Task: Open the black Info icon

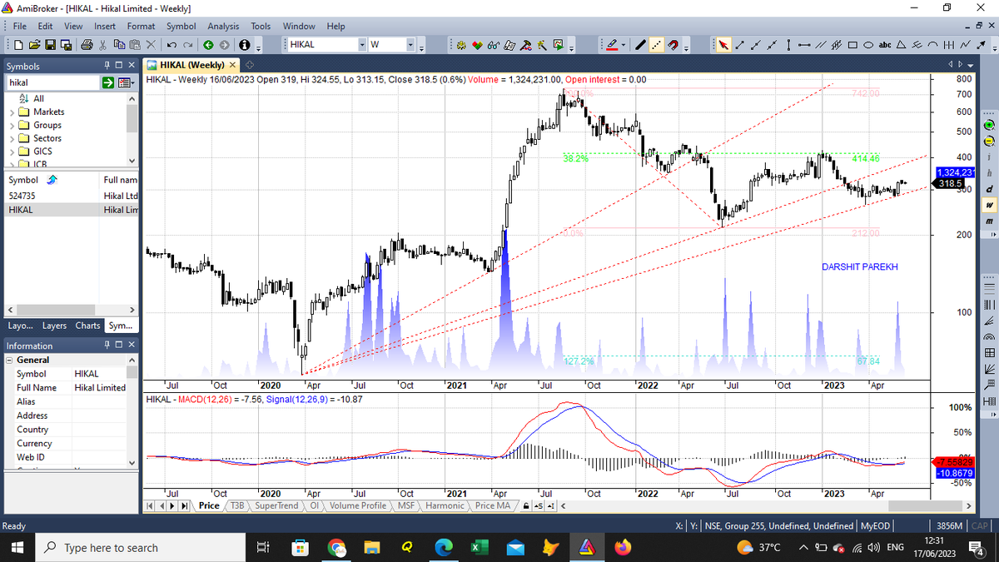Action: coord(244,45)
